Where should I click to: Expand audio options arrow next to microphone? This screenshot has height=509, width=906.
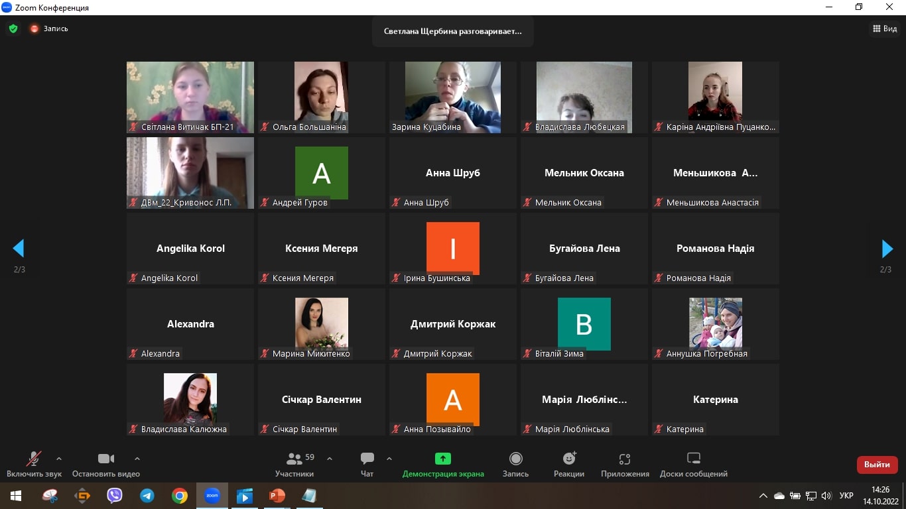click(59, 458)
